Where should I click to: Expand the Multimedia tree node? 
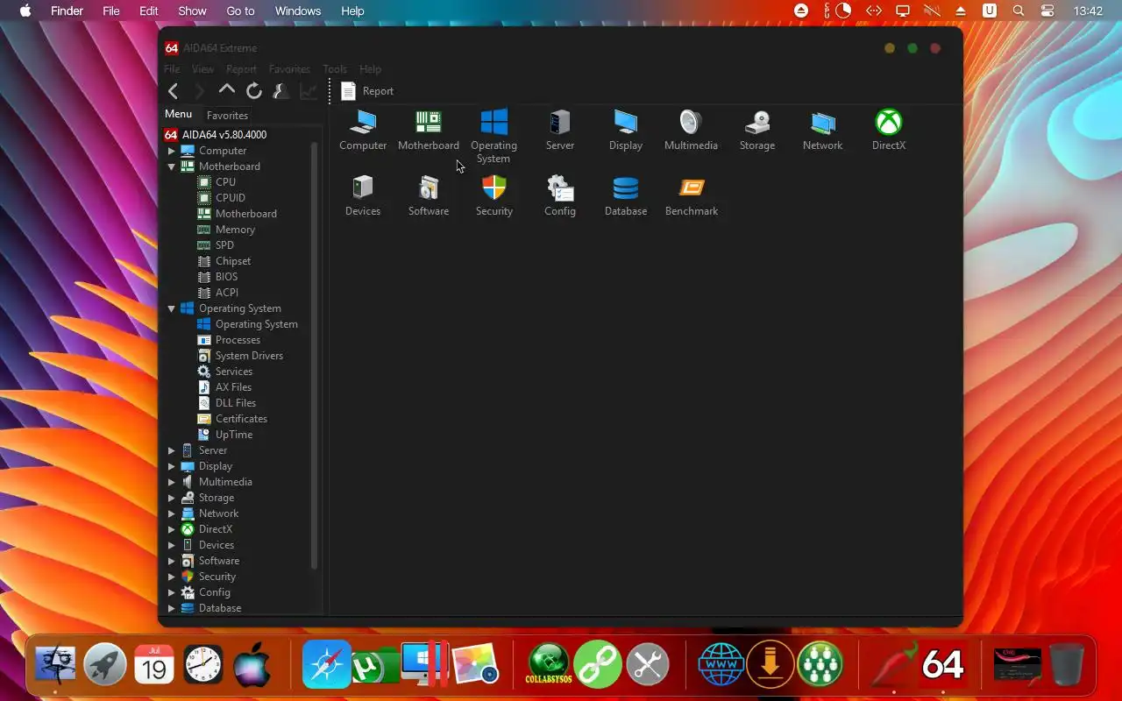[172, 482]
